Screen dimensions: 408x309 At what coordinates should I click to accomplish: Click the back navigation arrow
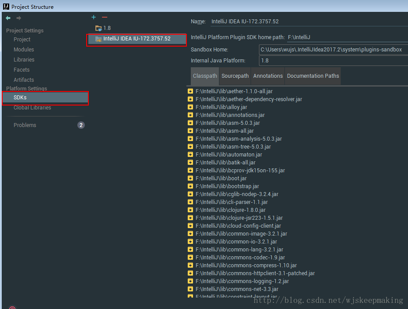8,18
